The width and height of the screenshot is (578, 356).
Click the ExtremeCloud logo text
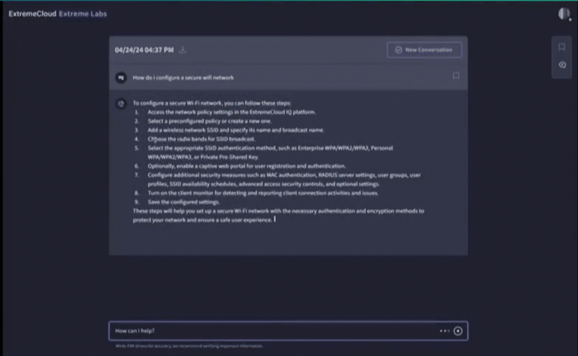pos(32,13)
